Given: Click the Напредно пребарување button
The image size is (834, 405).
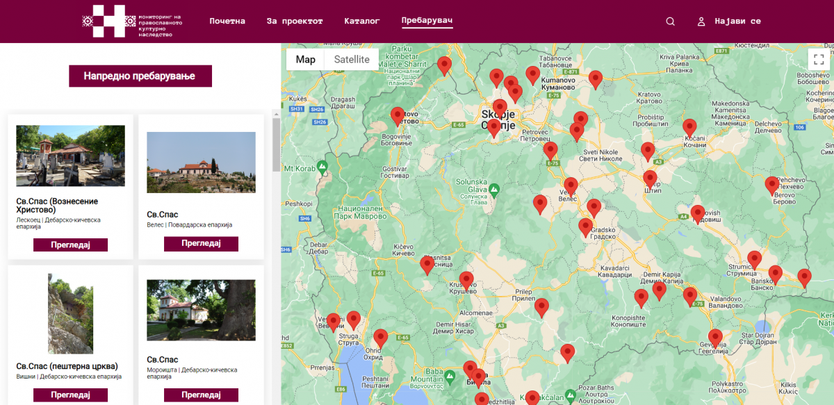Looking at the screenshot, I should point(140,76).
